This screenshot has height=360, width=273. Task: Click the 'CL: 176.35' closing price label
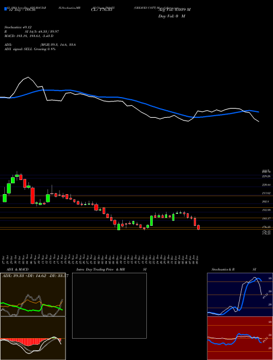pyautogui.click(x=102, y=10)
